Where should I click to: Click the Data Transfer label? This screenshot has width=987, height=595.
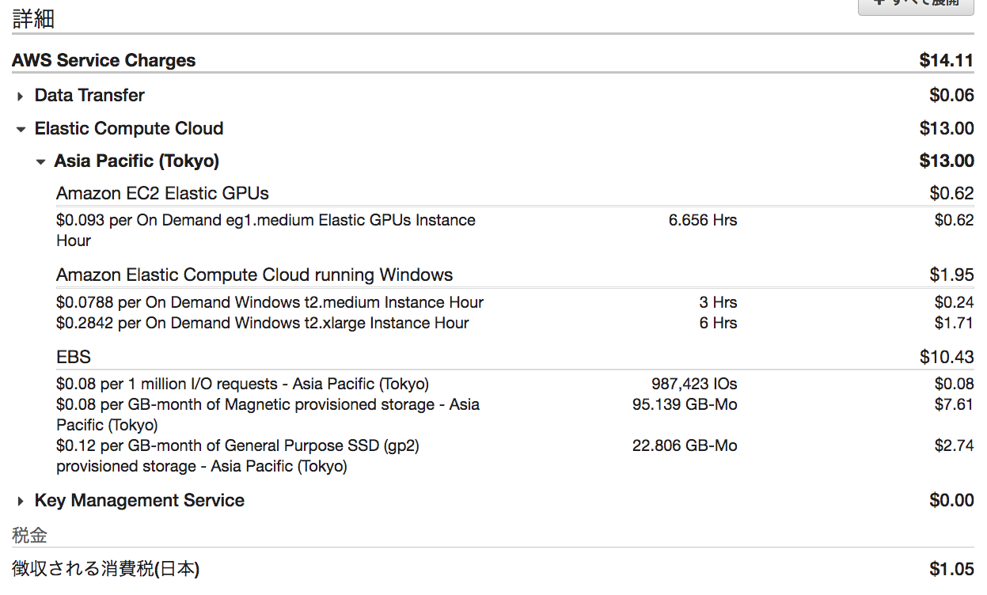click(89, 96)
